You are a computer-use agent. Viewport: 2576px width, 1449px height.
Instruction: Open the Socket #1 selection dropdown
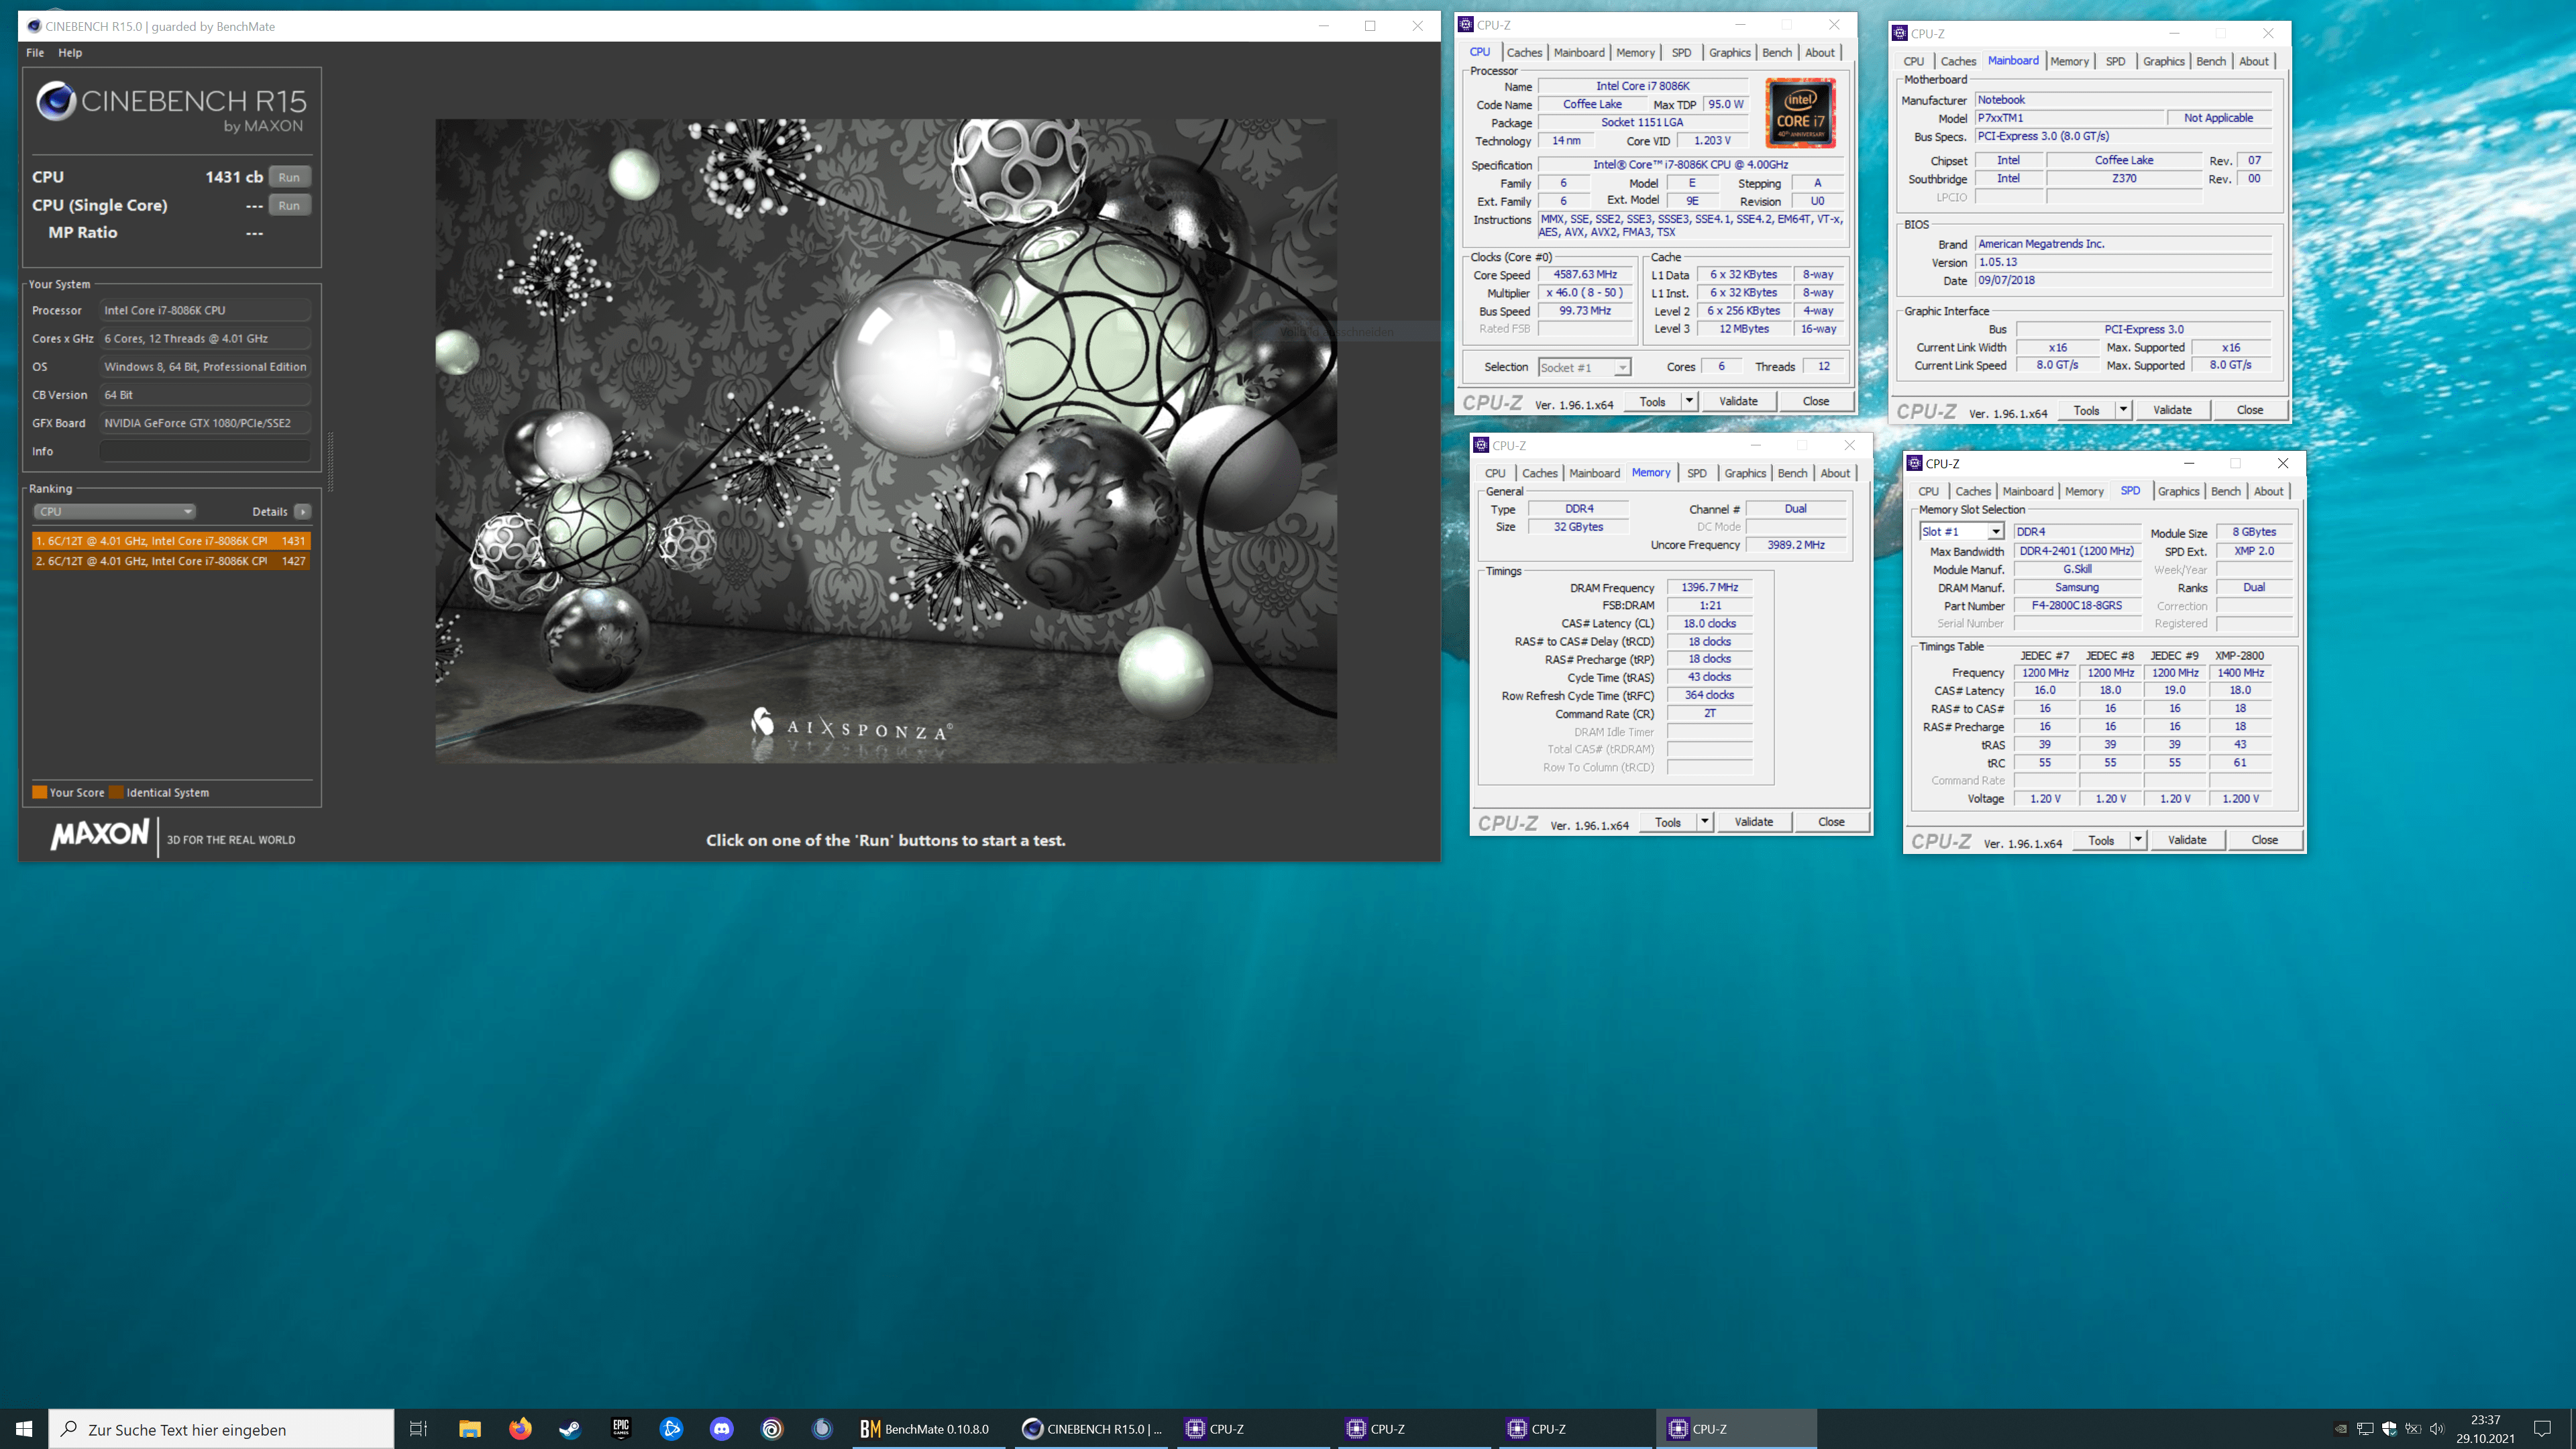[1584, 367]
